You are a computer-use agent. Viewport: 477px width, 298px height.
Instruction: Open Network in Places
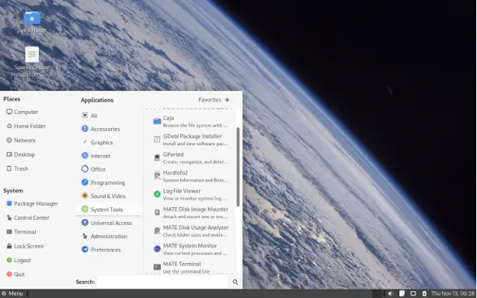(21, 140)
